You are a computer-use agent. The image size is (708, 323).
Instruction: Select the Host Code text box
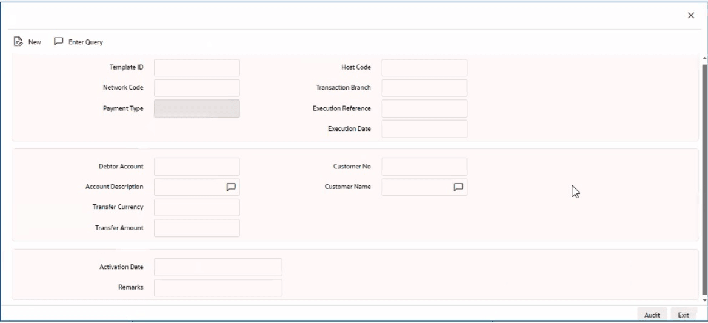coord(424,68)
